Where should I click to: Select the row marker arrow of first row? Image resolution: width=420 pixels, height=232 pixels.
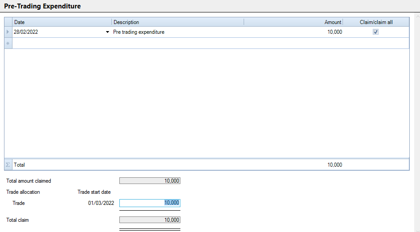[8, 32]
